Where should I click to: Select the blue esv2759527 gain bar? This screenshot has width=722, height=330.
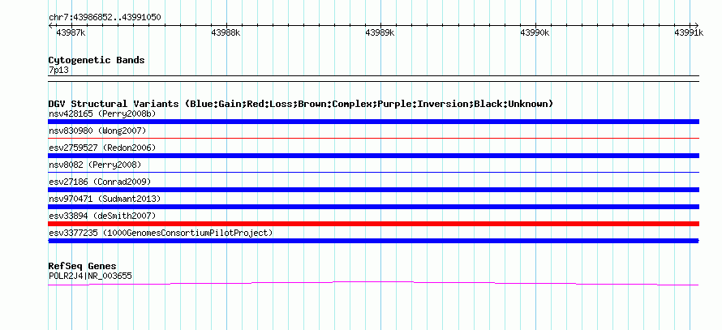point(373,156)
